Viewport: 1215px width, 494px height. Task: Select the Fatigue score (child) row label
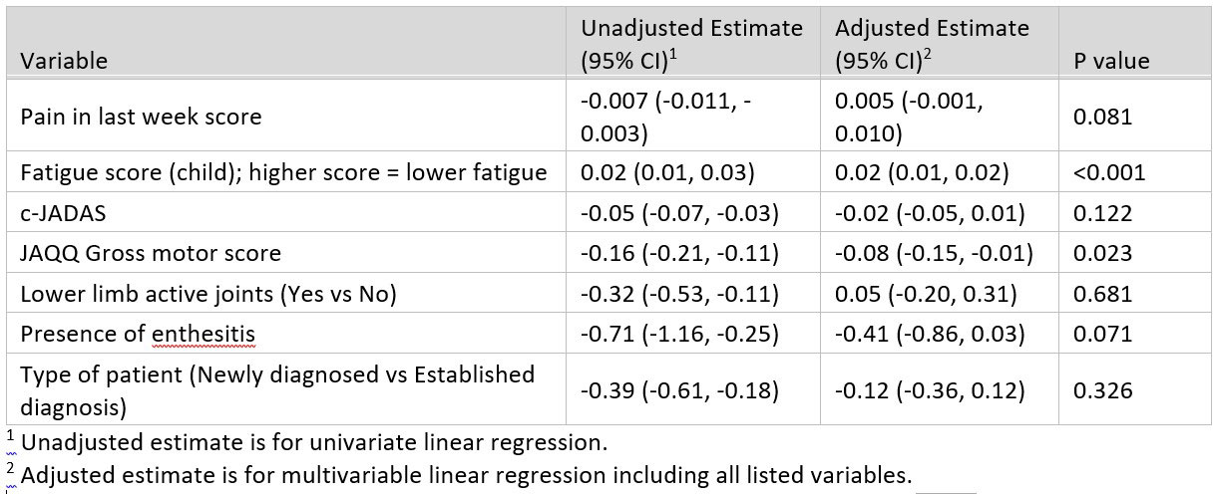[x=283, y=173]
